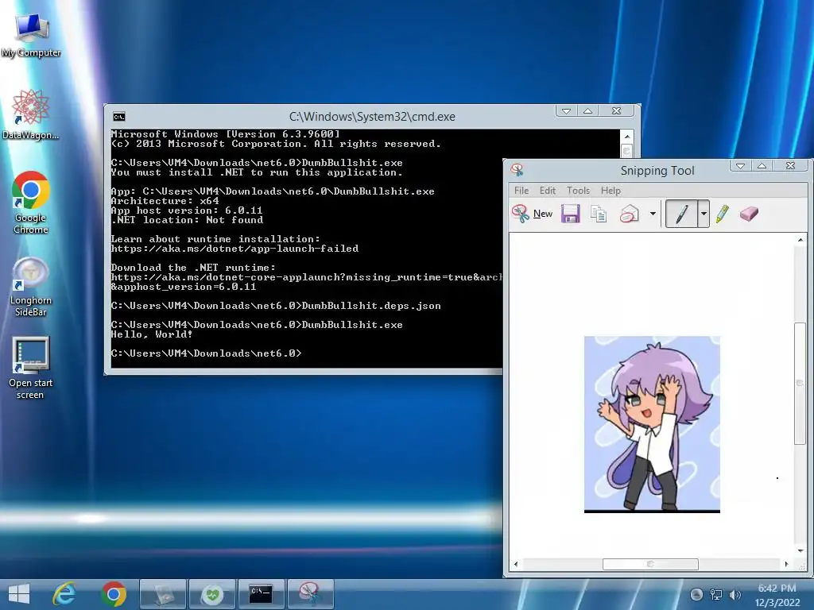The height and width of the screenshot is (610, 814).
Task: Open the File menu in Snipping Tool
Action: click(x=521, y=191)
